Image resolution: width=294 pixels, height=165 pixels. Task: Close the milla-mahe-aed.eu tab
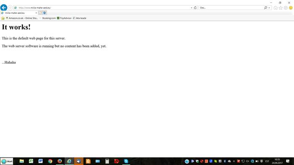click(x=36, y=13)
